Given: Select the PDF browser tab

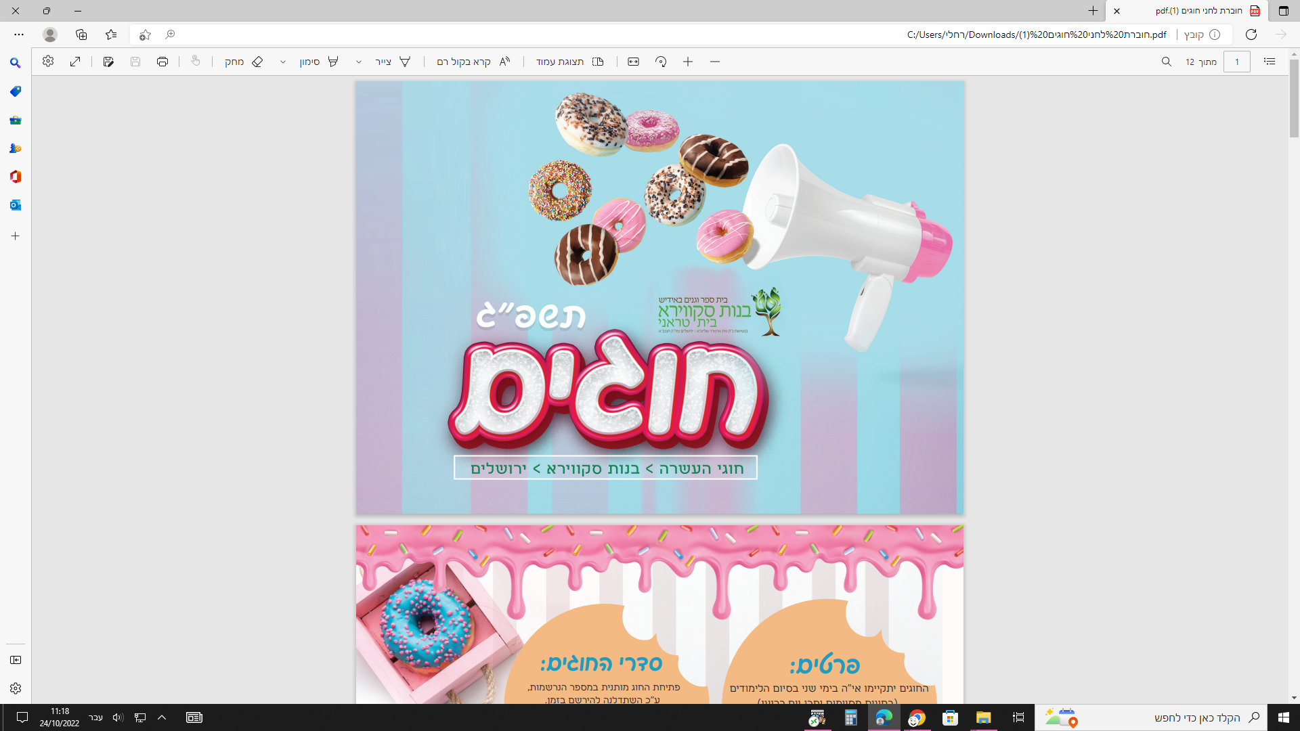Looking at the screenshot, I should [1198, 11].
